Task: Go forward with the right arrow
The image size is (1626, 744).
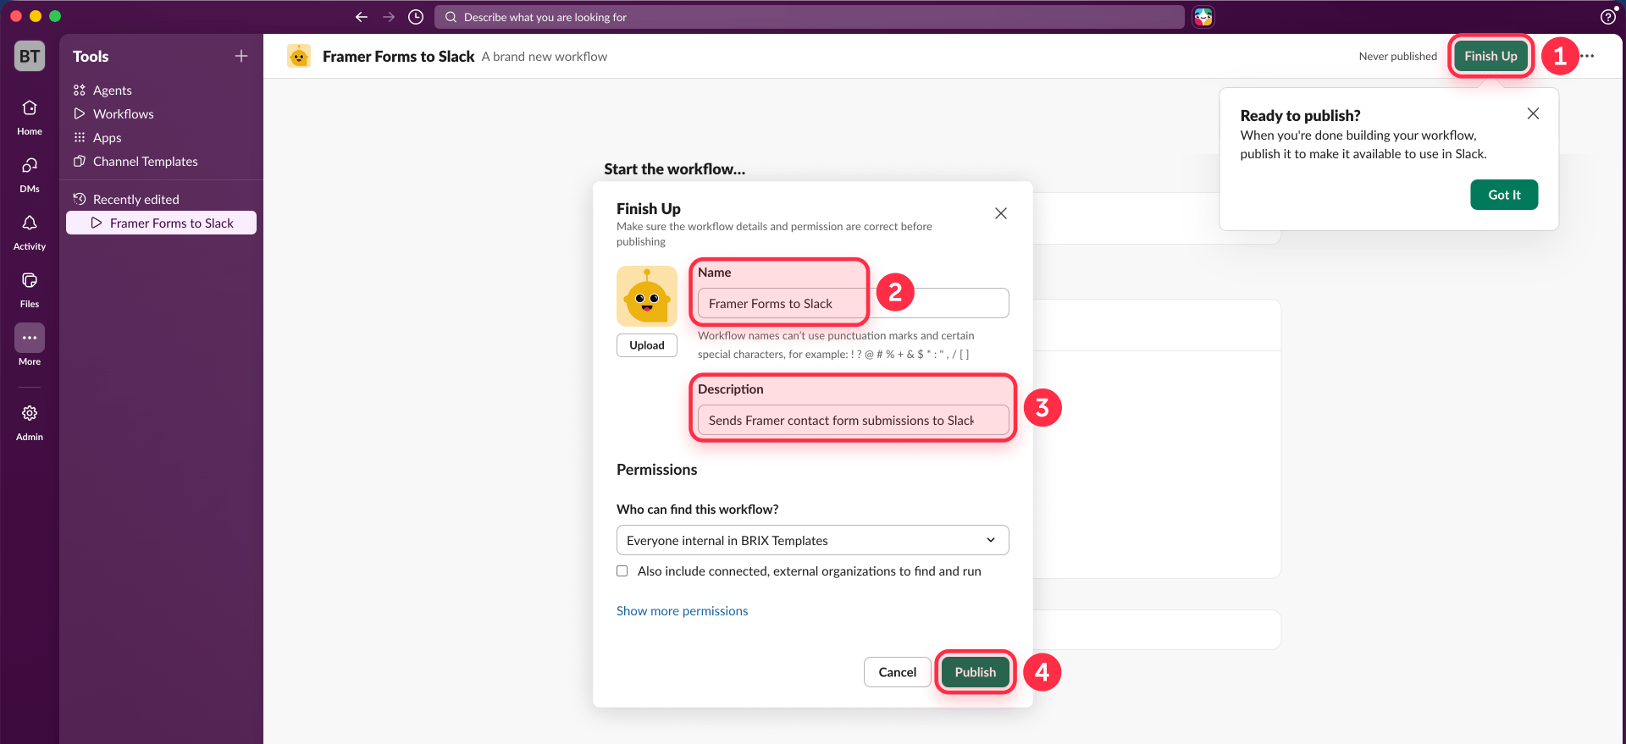Action: point(389,17)
